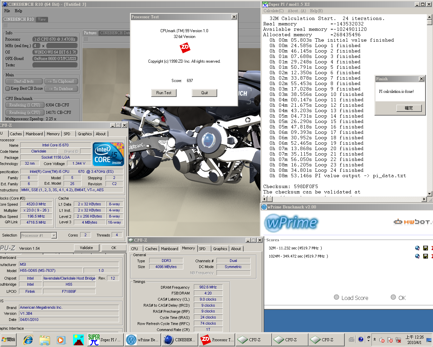The width and height of the screenshot is (433, 347).
Task: Open Super PI About...(A) menu
Action: 297,11
